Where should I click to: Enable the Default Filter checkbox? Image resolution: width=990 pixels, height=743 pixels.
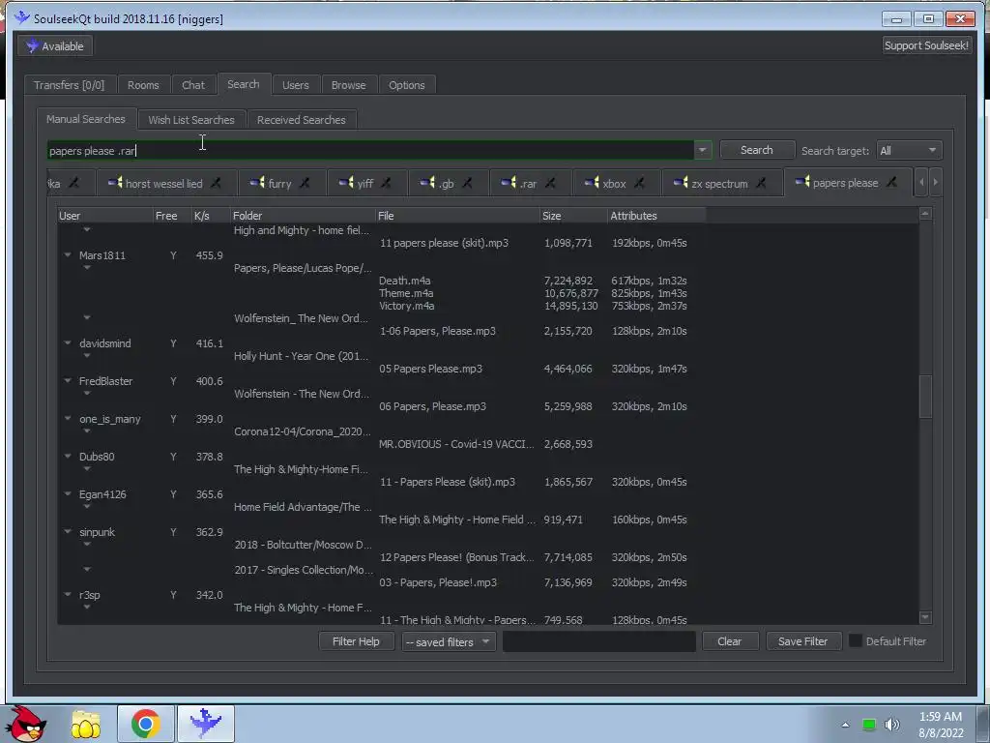point(856,640)
